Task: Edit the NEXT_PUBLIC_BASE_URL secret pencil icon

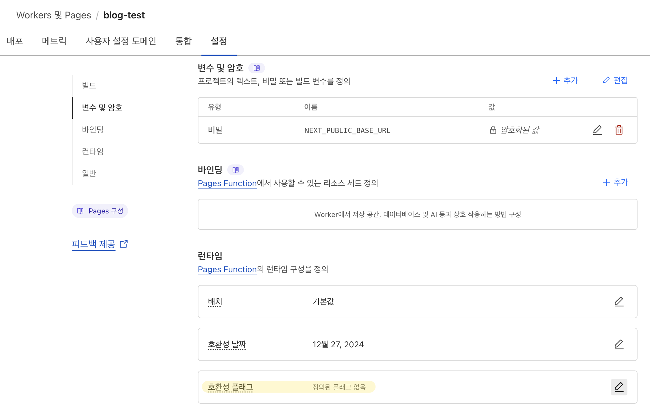Action: 597,130
